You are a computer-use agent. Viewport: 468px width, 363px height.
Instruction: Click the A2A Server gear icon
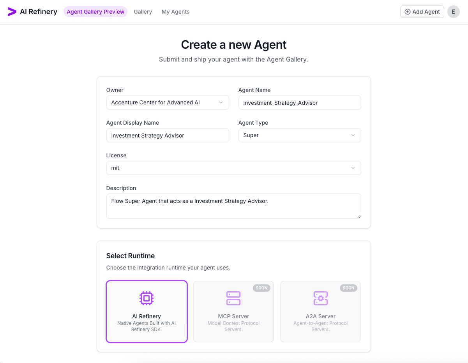(x=320, y=298)
